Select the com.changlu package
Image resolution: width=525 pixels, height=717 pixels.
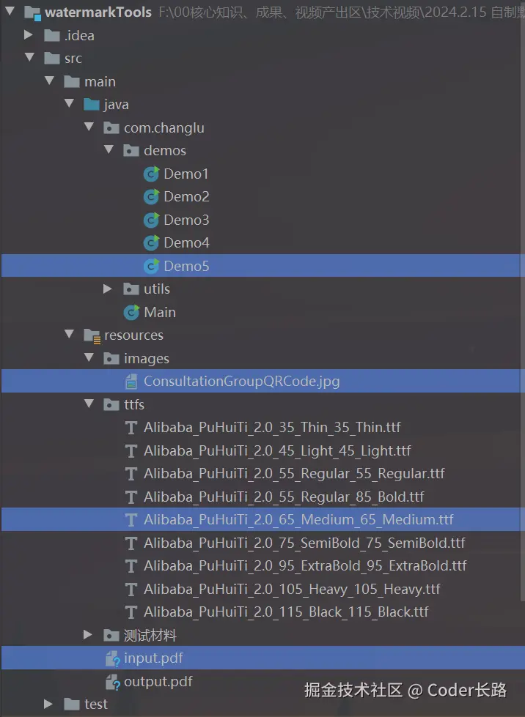164,127
